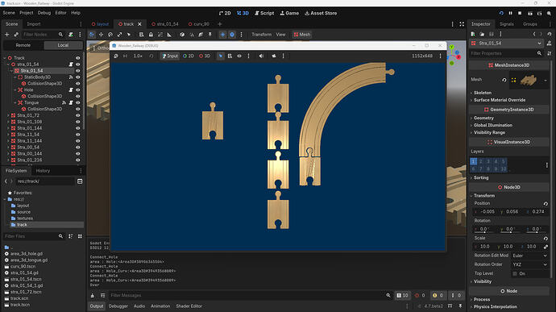Click the Input button in the game window
556x312 pixels.
pos(170,56)
